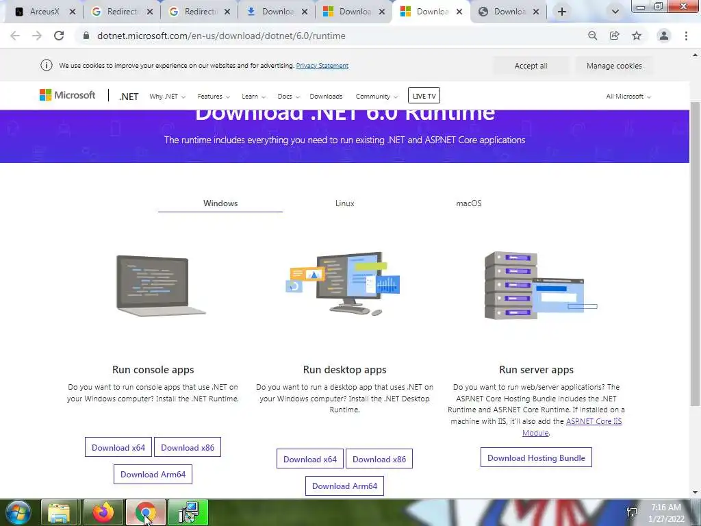The image size is (701, 526).
Task: Select the Linux OS tab
Action: [345, 203]
